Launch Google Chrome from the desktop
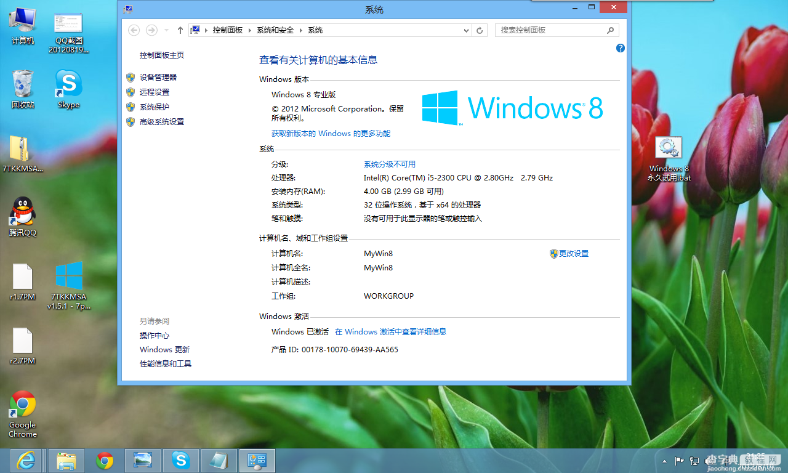Screen dimensions: 788x473 tap(23, 414)
